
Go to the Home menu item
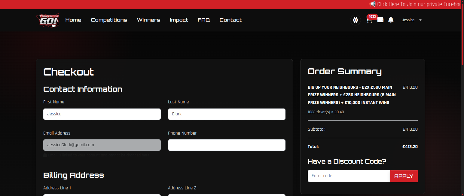tap(73, 20)
